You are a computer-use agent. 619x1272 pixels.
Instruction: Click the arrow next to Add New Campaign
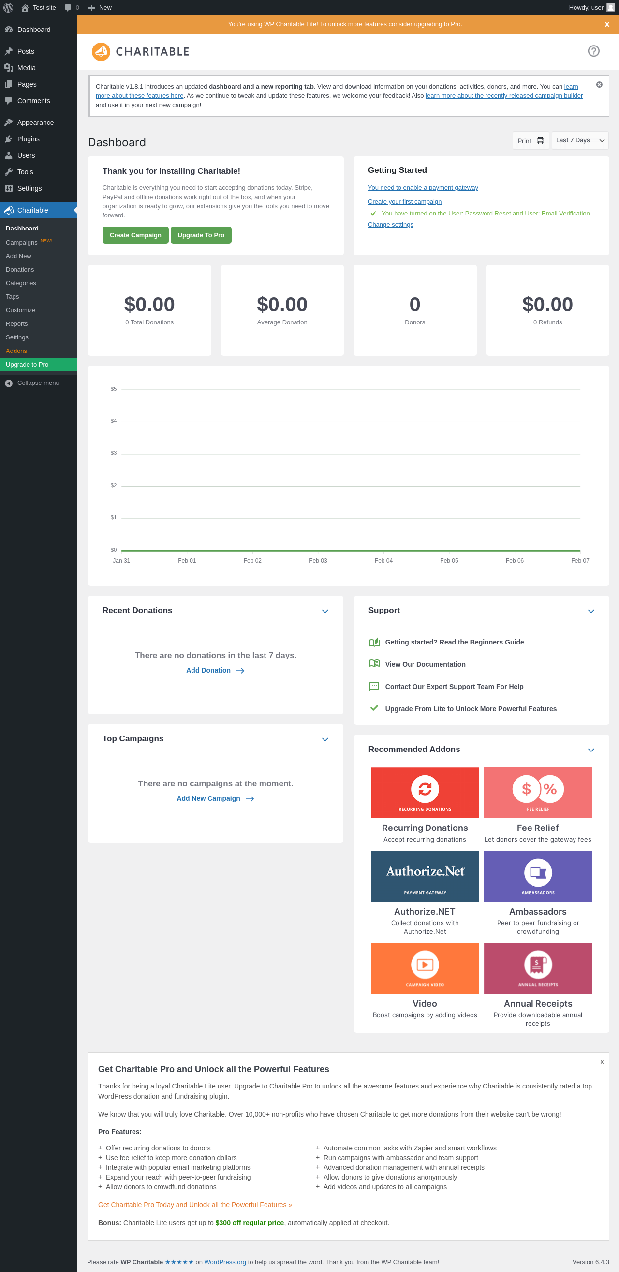click(x=250, y=798)
